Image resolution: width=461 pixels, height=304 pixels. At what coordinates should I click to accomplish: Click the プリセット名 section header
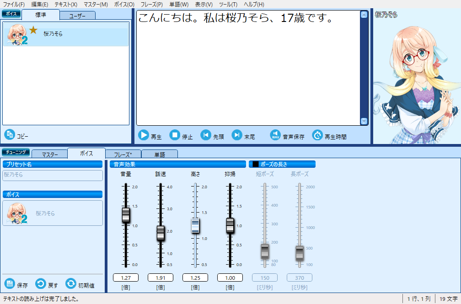tap(53, 164)
